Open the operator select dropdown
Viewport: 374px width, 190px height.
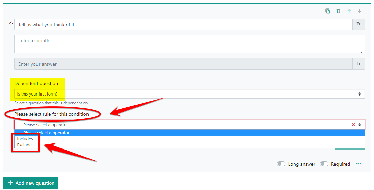[190, 125]
